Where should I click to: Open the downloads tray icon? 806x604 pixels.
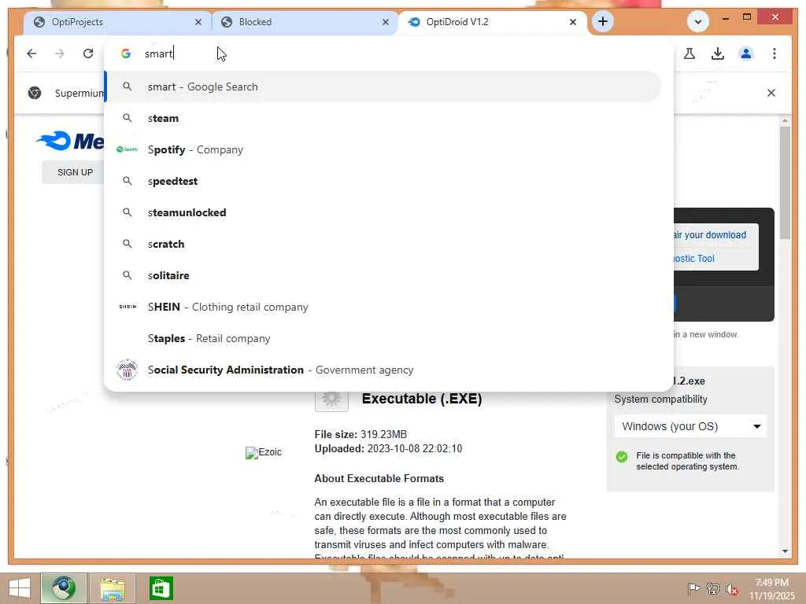coord(718,53)
